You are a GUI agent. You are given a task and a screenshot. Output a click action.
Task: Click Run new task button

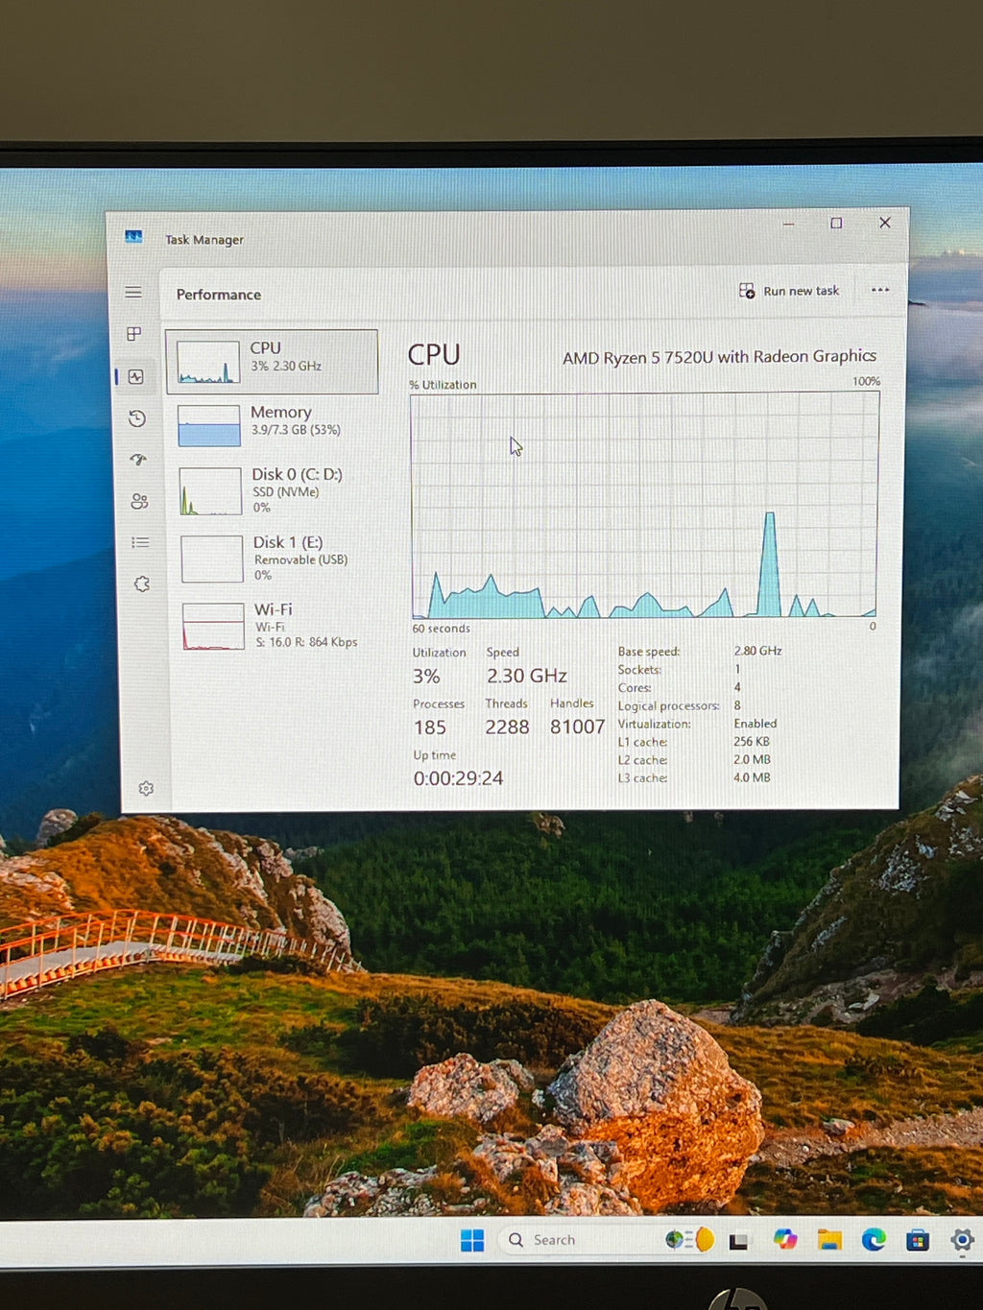coord(789,291)
